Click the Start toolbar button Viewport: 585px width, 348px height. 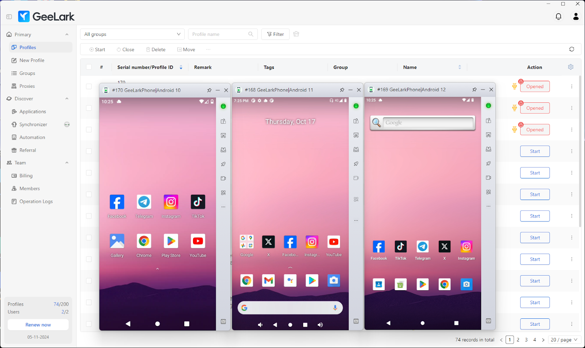(x=97, y=49)
